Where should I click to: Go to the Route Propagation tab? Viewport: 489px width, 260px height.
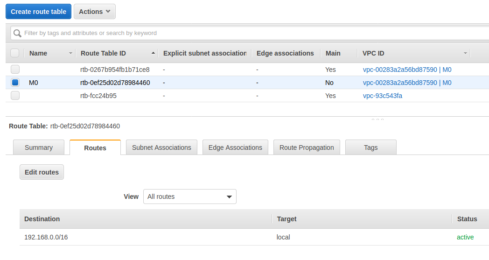click(307, 148)
